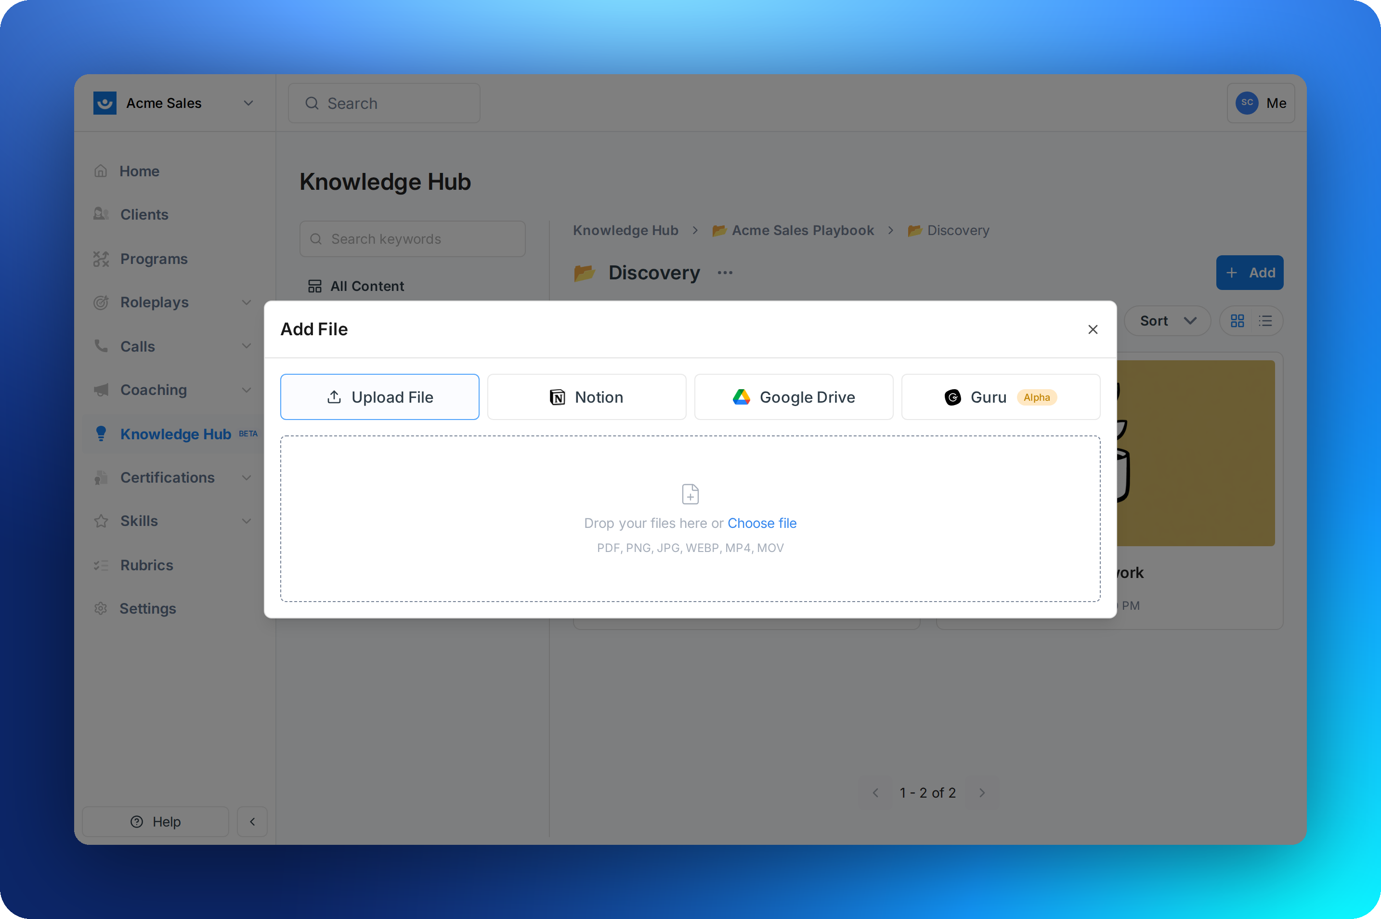
Task: Focus the Search keywords field
Action: pos(412,238)
